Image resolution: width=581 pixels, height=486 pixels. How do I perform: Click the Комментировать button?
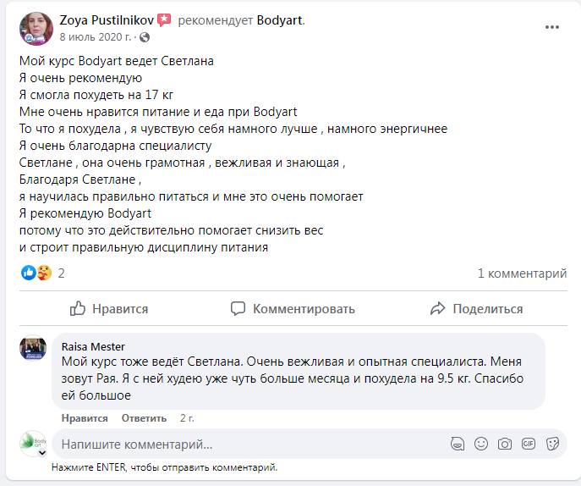tap(293, 309)
